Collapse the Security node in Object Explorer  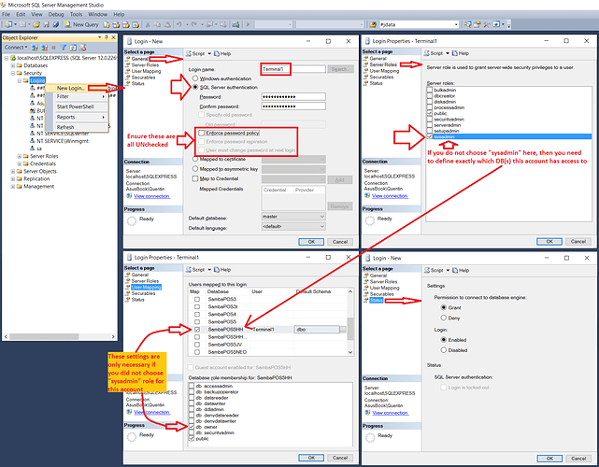12,73
